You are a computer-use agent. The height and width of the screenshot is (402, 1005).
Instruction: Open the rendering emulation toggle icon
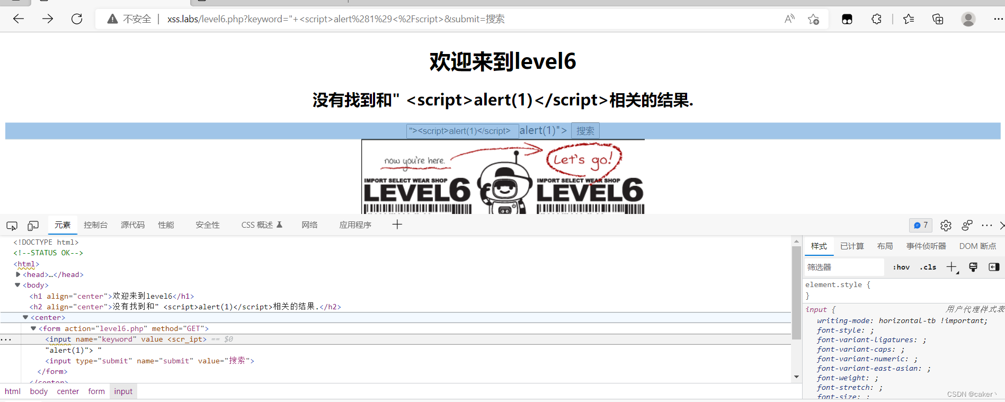click(973, 267)
